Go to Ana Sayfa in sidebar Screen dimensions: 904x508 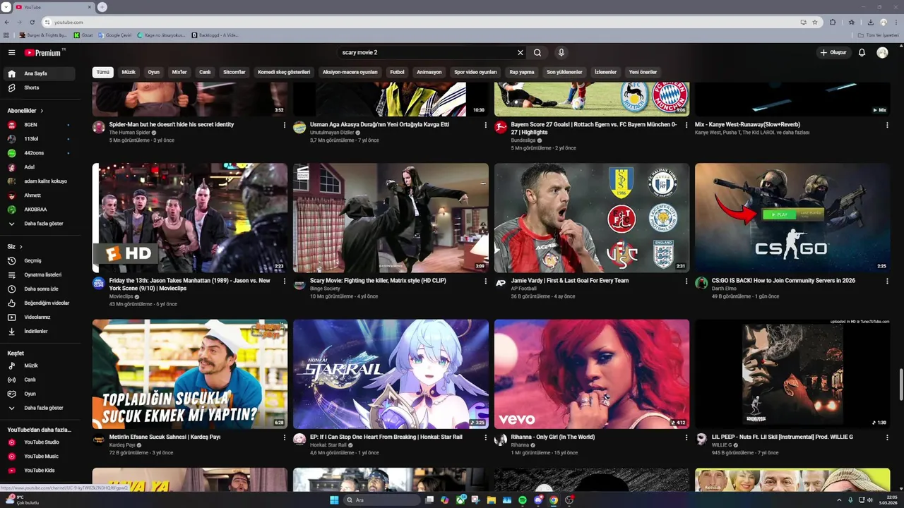point(40,73)
